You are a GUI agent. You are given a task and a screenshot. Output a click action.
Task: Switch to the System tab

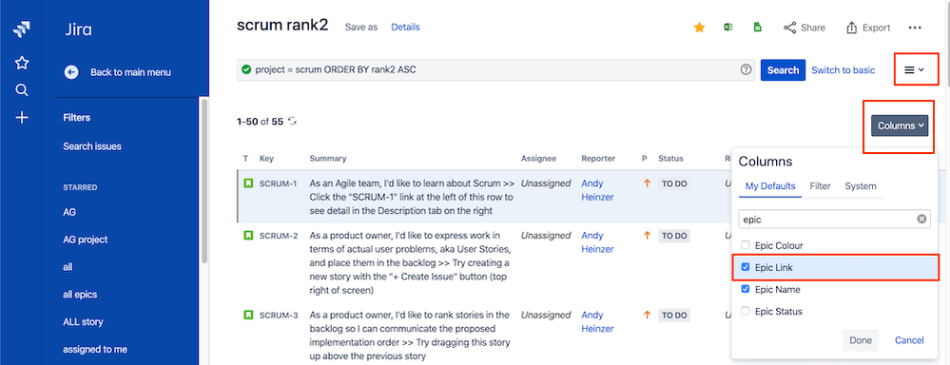[861, 186]
